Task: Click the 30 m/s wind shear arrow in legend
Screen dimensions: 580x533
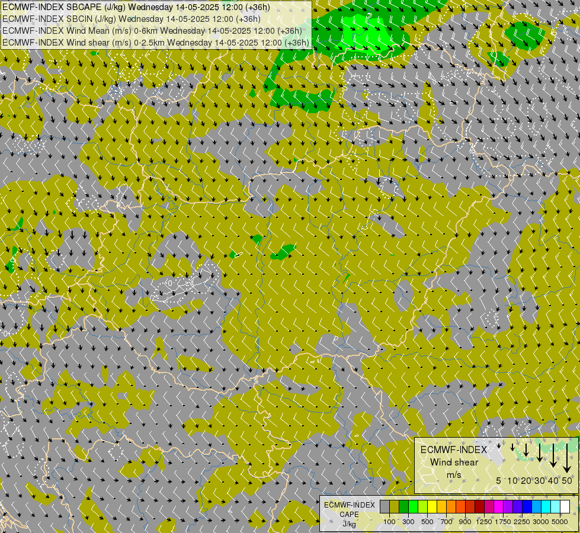Action: pyautogui.click(x=540, y=452)
